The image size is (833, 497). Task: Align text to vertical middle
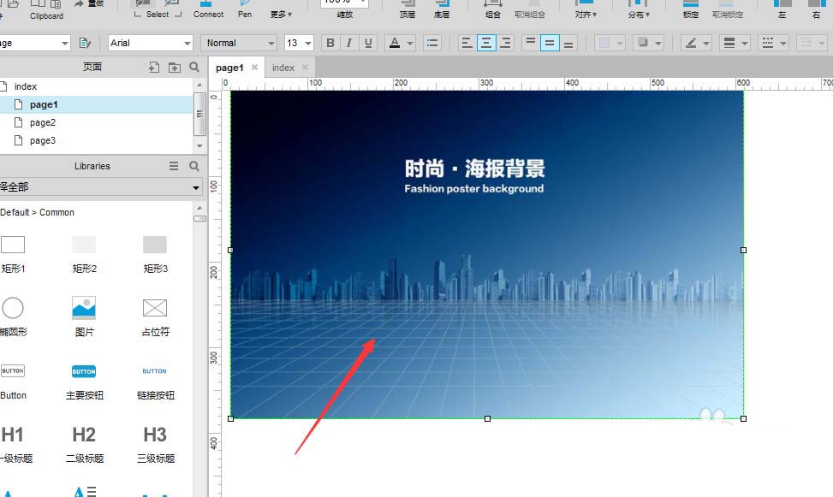point(550,43)
